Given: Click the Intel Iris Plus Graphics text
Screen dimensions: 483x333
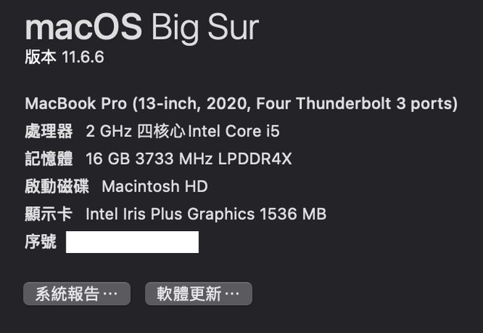Looking at the screenshot, I should coord(170,214).
